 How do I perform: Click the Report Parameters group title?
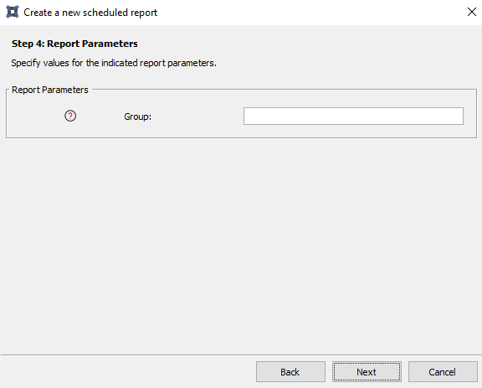click(50, 90)
